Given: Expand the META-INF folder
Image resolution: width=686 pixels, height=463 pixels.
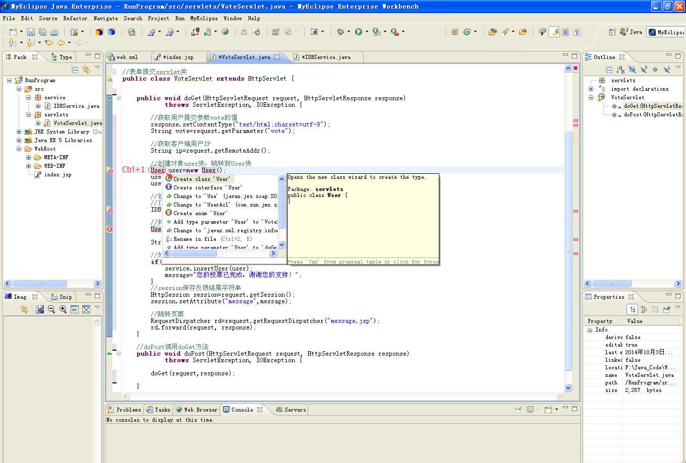Looking at the screenshot, I should 29,157.
